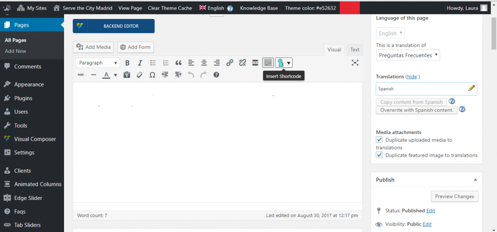Screen dimensions: 497x232
Task: Click the paste as text icon
Action: [x=127, y=75]
